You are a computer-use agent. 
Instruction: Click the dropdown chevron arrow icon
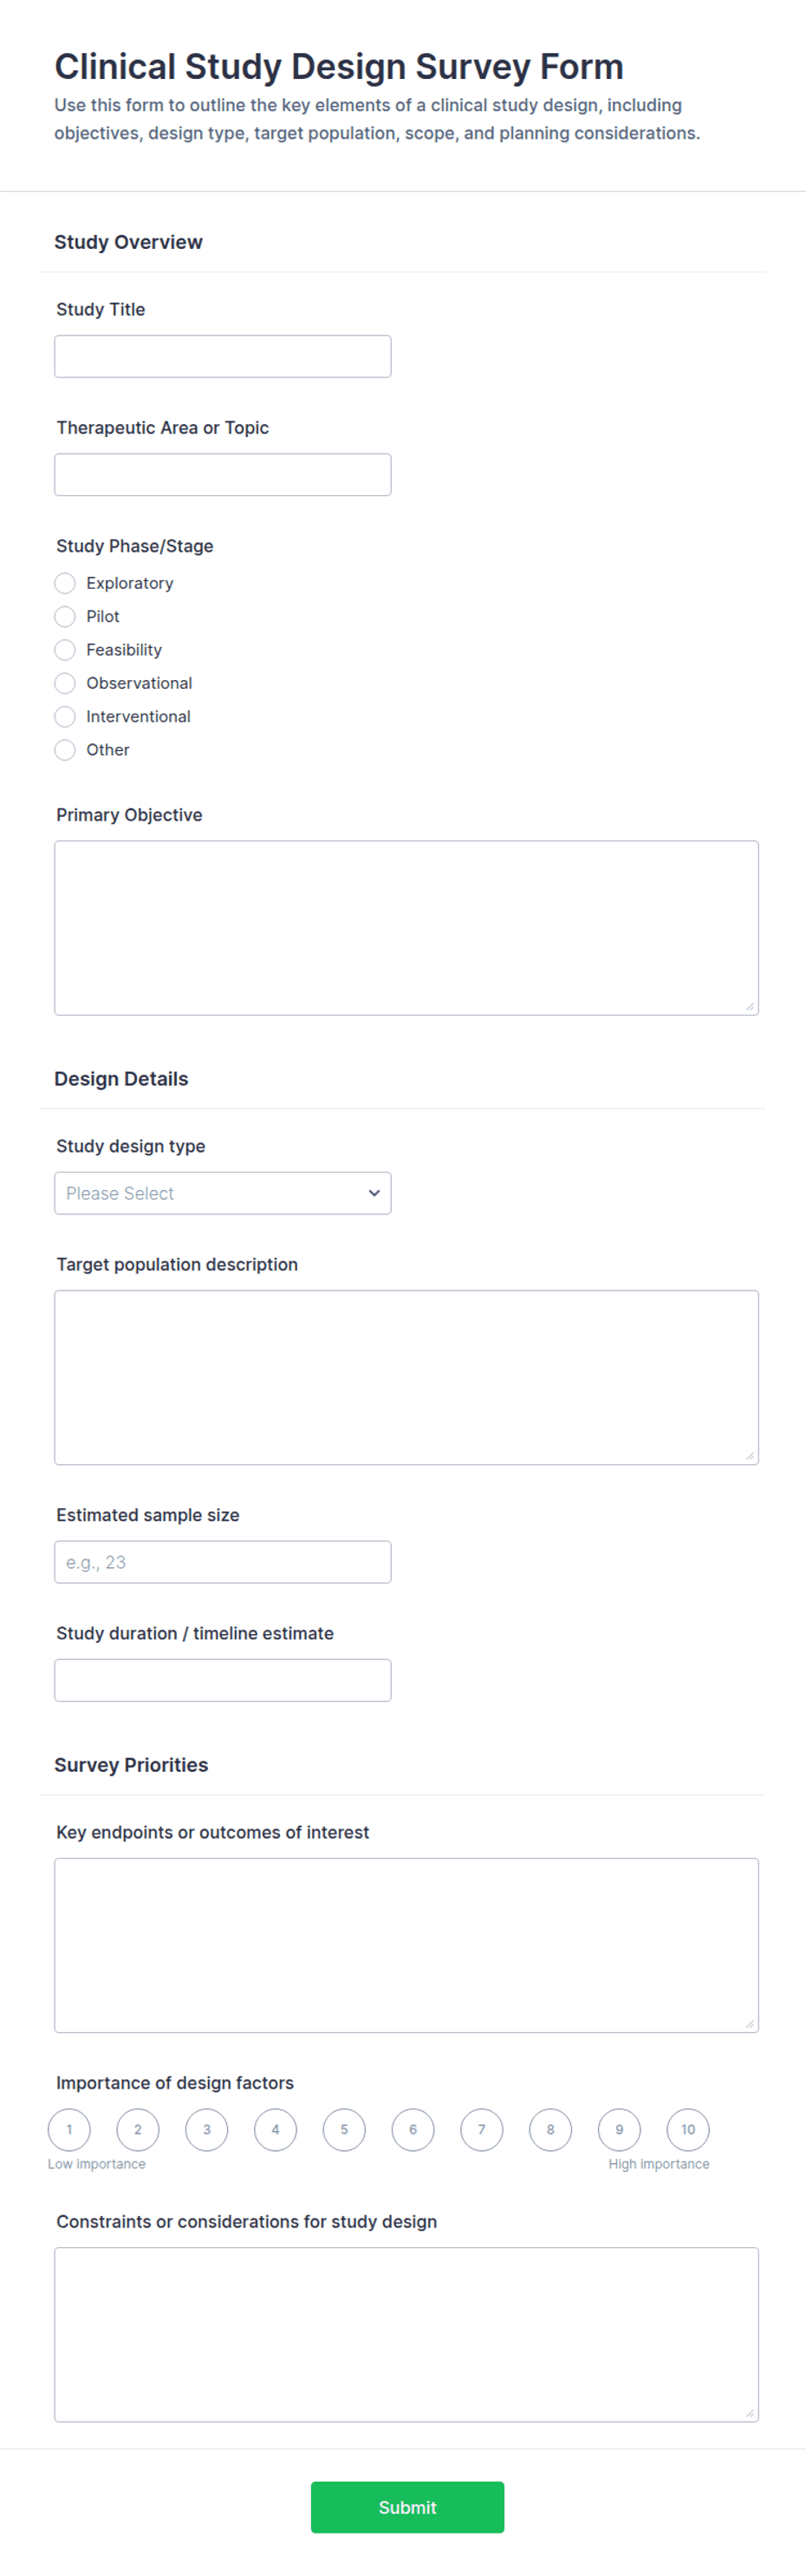click(374, 1193)
